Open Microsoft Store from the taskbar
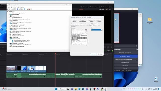Viewport: 161px width, 91px height. (x=83, y=89)
